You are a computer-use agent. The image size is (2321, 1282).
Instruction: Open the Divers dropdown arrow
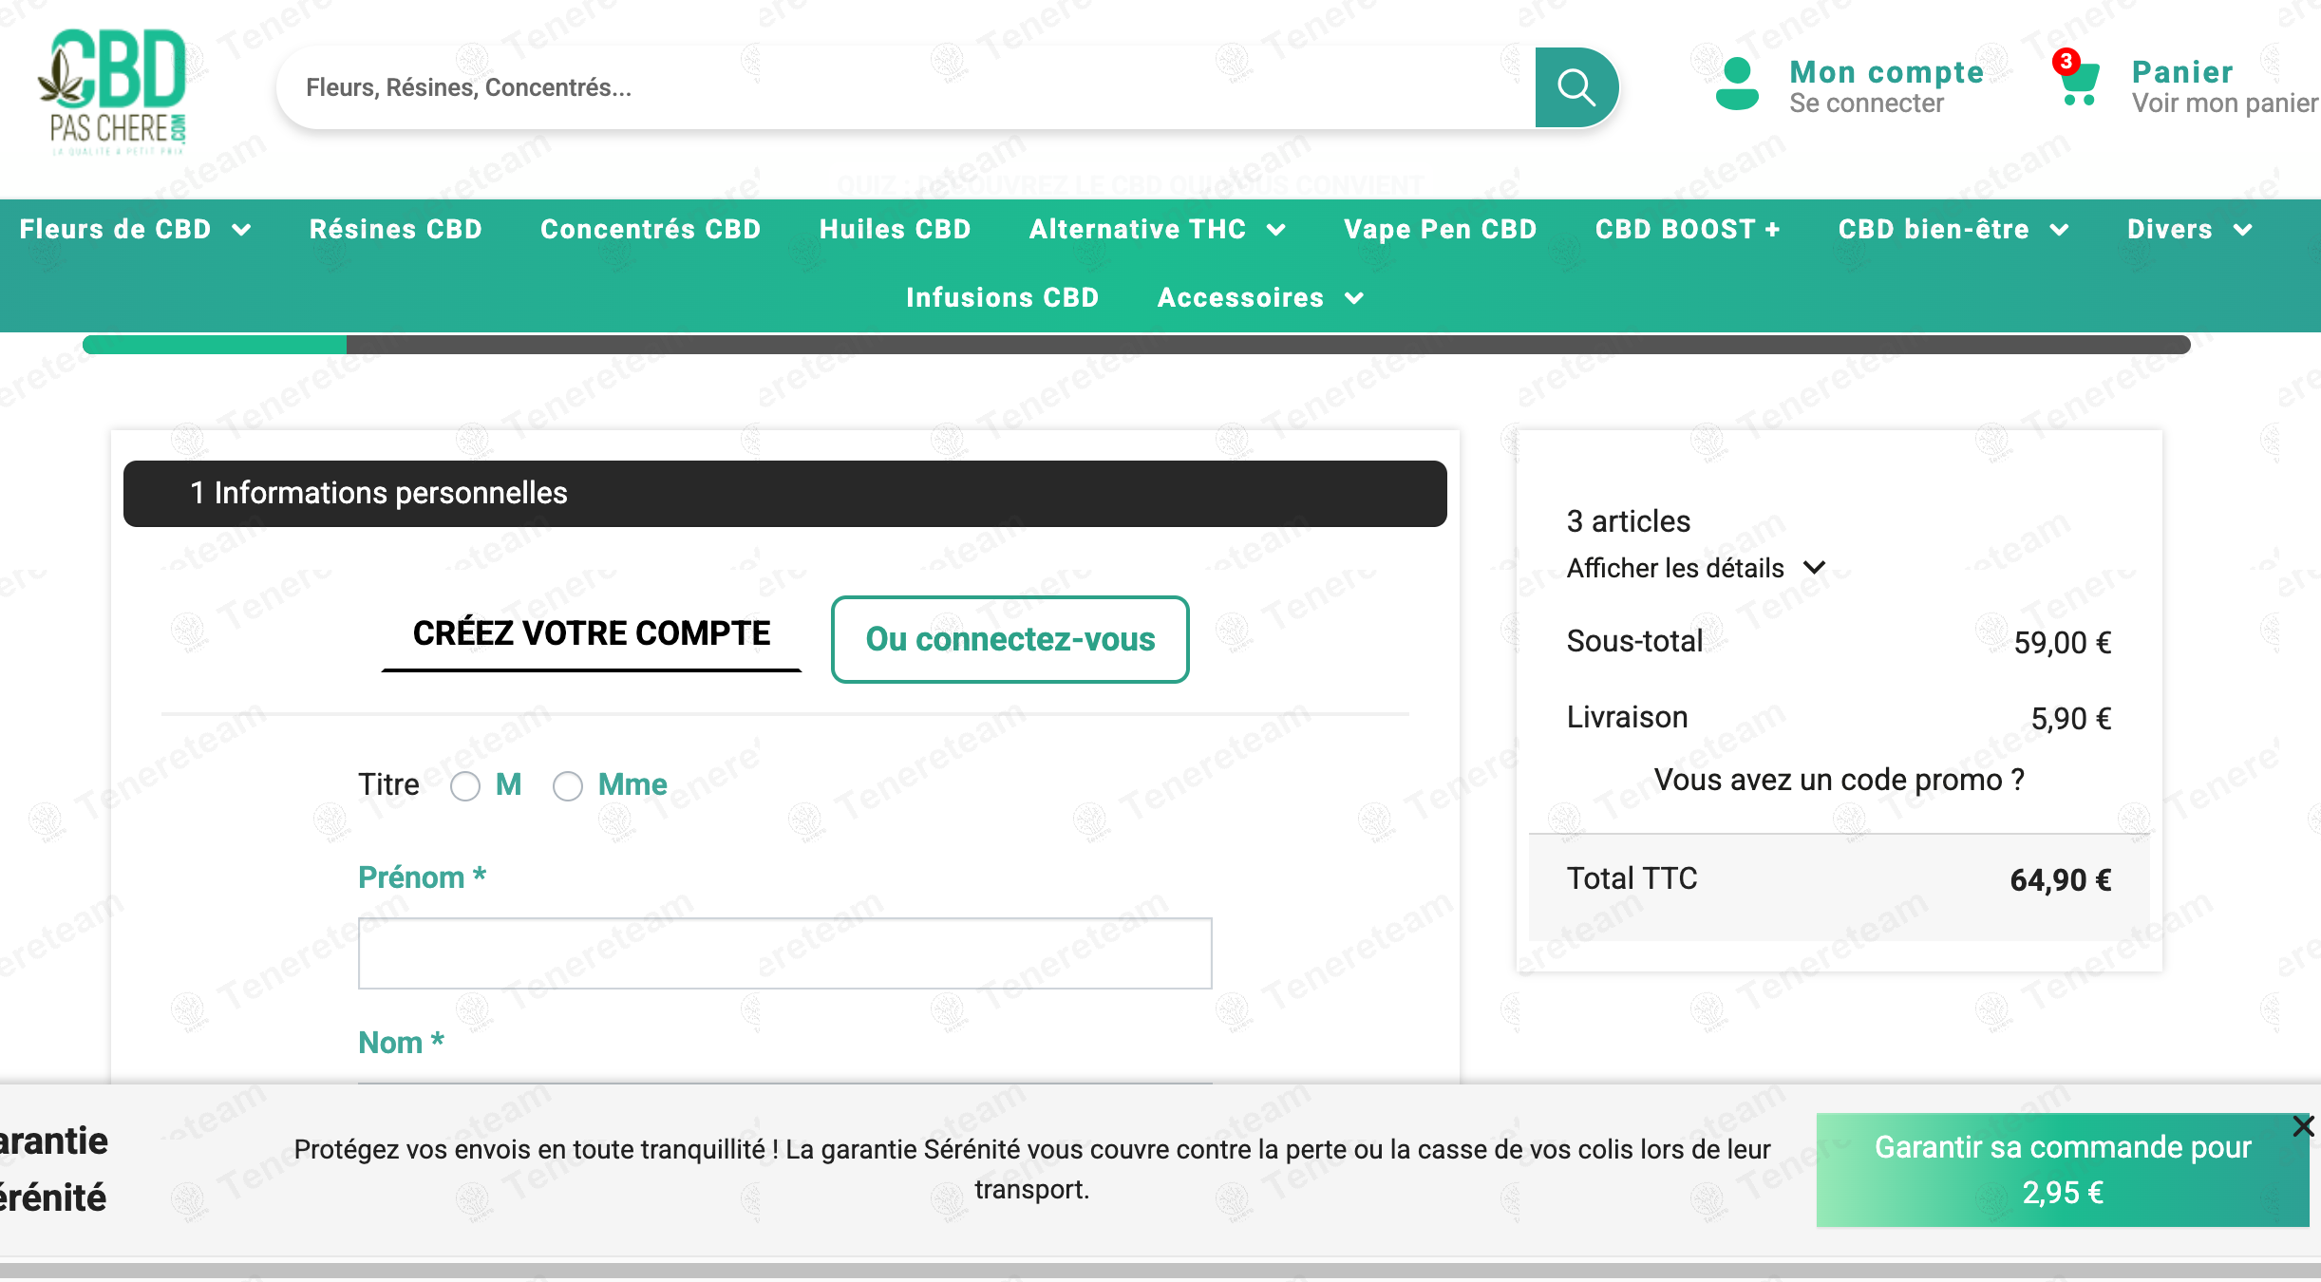(x=2242, y=230)
